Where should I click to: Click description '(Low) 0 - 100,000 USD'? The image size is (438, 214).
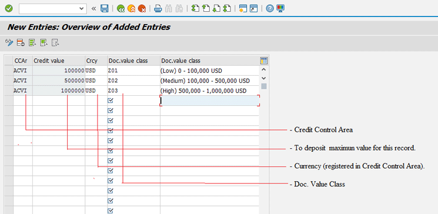point(210,71)
